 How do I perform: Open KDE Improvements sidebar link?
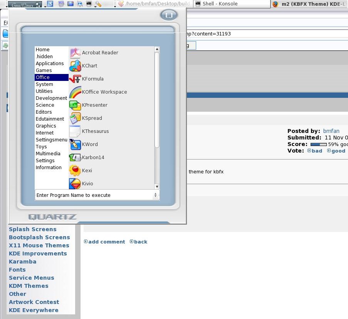pyautogui.click(x=38, y=254)
